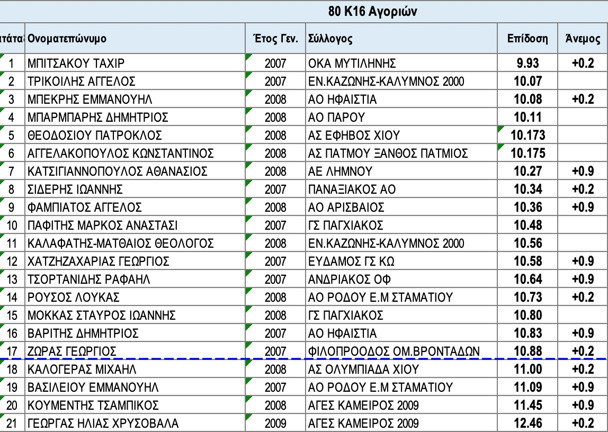Click the 'Έτος Γεν.' column header

[x=275, y=39]
